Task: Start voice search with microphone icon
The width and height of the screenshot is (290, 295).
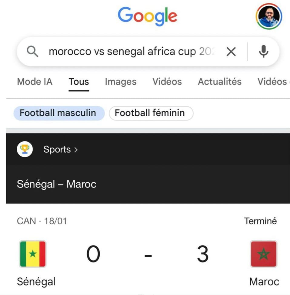Action: pos(264,52)
